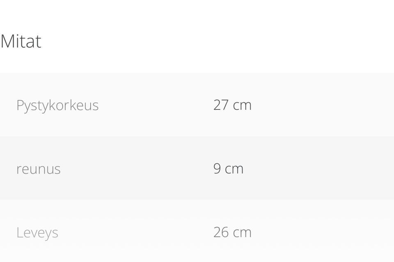Select the Pystykorkeus row label
Screen dimensions: 394x262
pos(57,105)
